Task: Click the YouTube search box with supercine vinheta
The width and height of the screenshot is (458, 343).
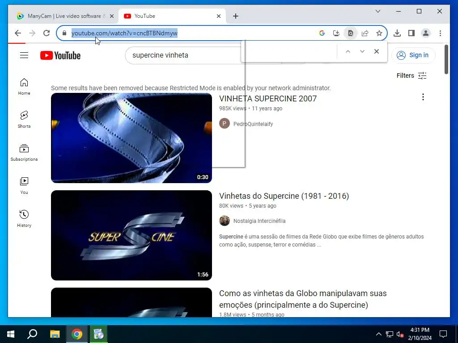Action: pos(184,55)
